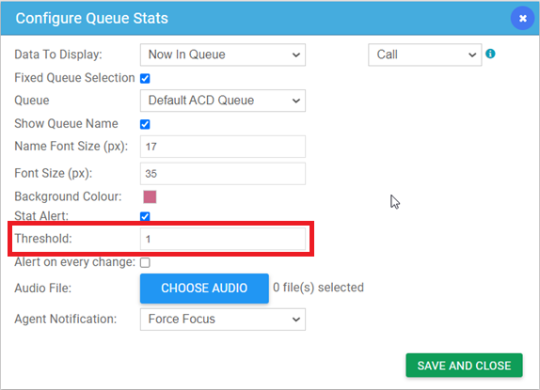Click the chevron on the Queue selector
This screenshot has height=390, width=540.
click(x=295, y=101)
